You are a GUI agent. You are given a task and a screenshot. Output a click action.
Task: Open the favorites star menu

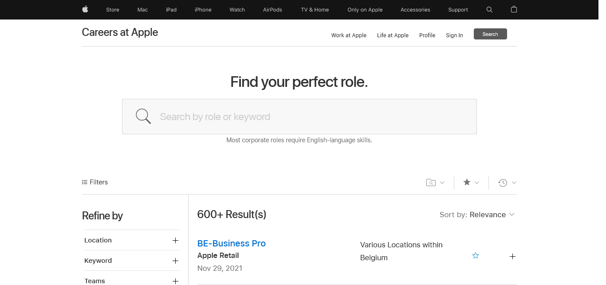[x=467, y=182]
